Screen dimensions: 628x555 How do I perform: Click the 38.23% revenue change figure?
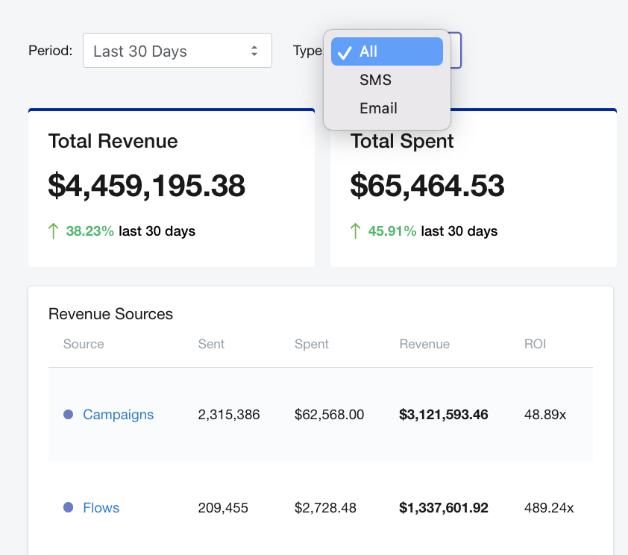click(x=90, y=231)
